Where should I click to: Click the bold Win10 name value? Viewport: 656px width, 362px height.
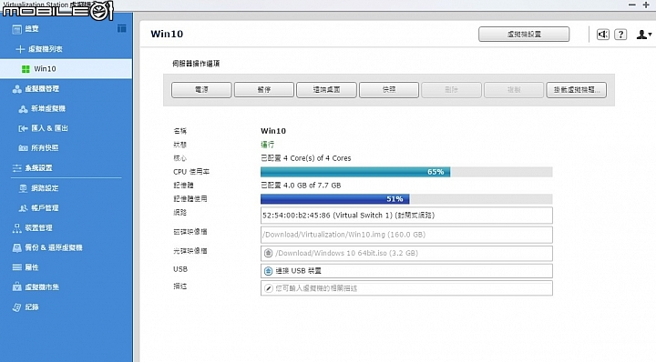coord(273,131)
